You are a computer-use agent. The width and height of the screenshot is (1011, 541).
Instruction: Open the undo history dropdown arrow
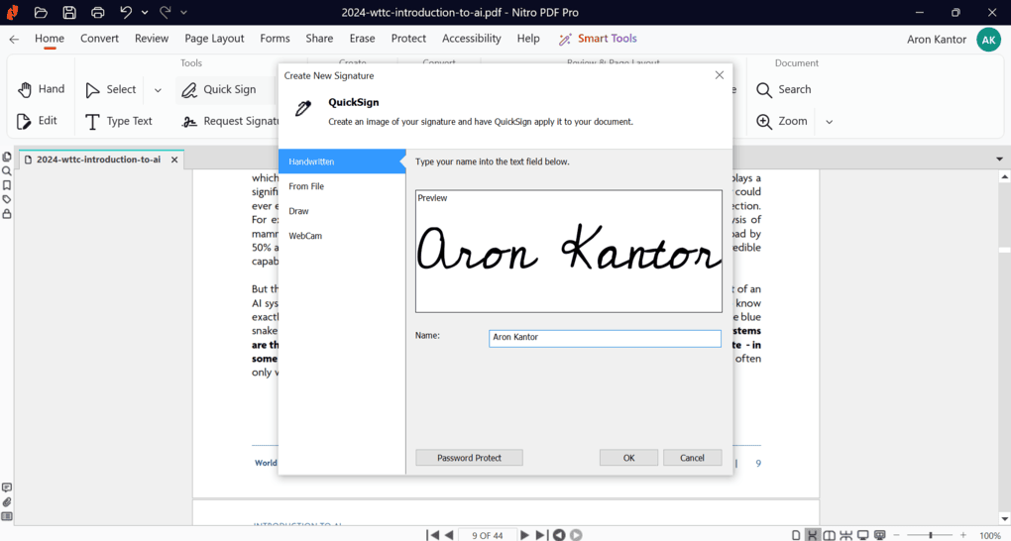145,12
